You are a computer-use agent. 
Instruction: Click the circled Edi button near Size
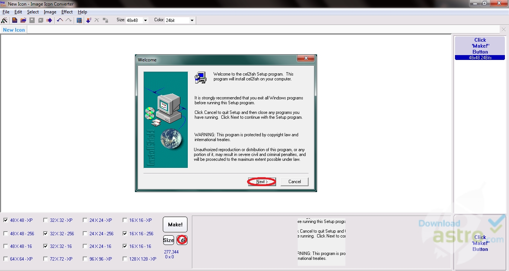coord(182,240)
